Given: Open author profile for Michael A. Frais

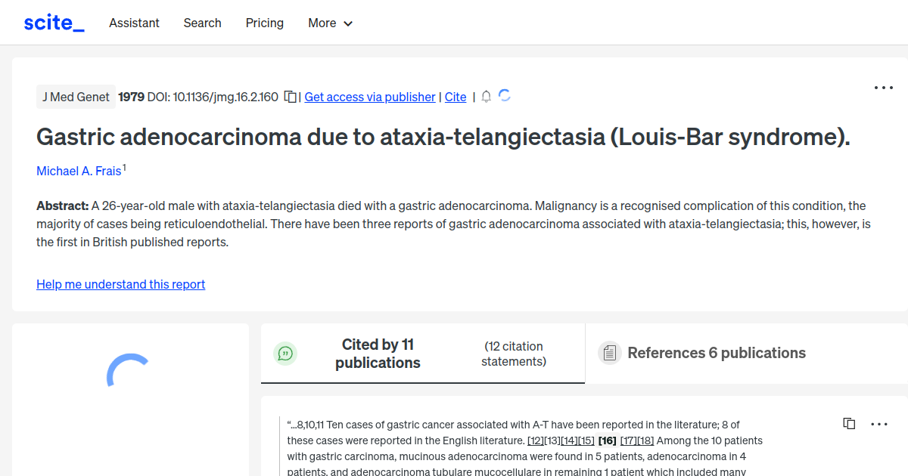Looking at the screenshot, I should 79,171.
